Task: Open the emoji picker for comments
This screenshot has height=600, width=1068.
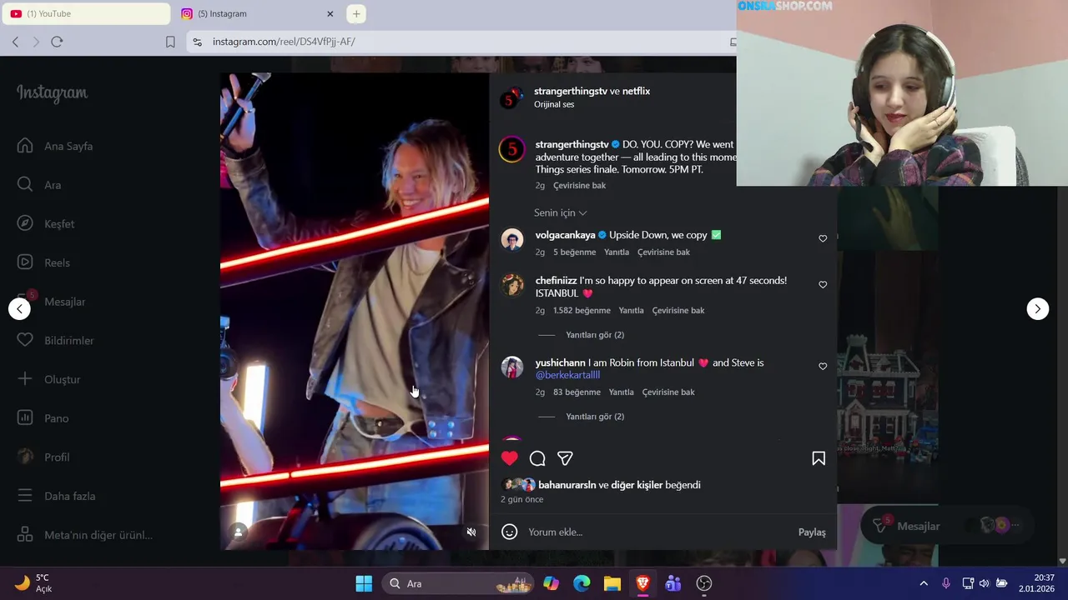Action: (510, 532)
